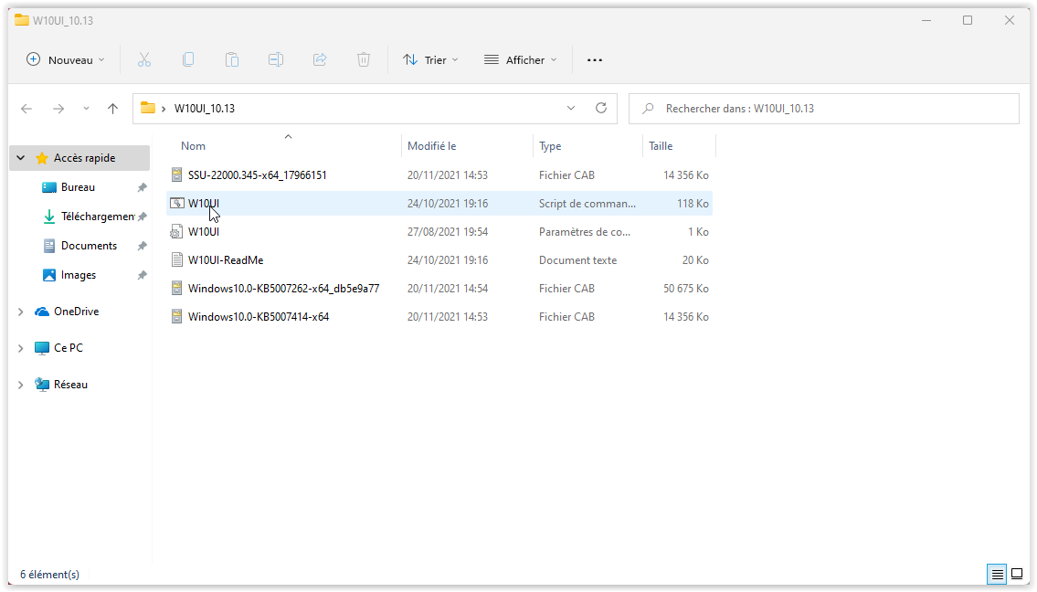Click the OneDrive cloud icon
Image resolution: width=1037 pixels, height=592 pixels.
click(42, 312)
